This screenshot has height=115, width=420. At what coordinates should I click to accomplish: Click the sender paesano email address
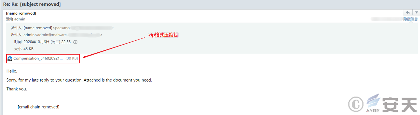(x=83, y=28)
